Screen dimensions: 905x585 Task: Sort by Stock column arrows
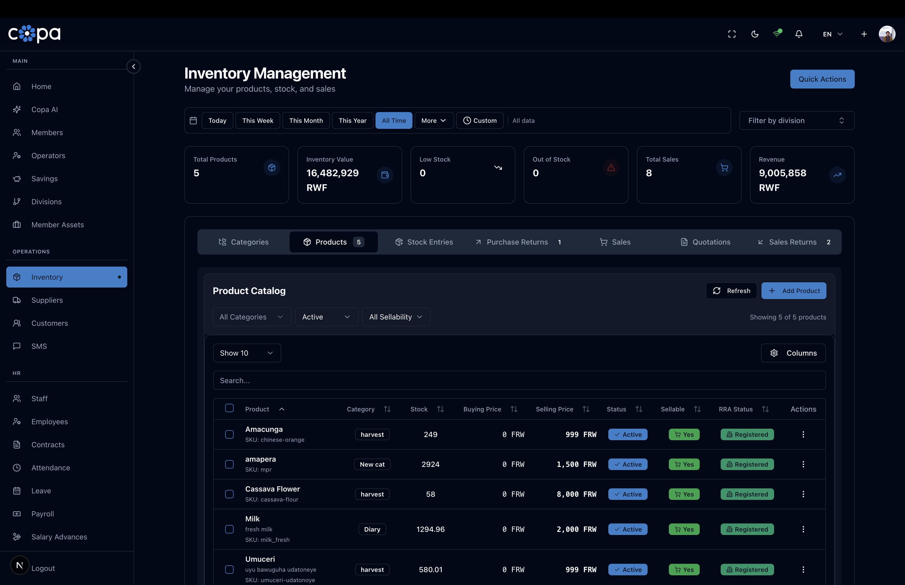(x=440, y=409)
